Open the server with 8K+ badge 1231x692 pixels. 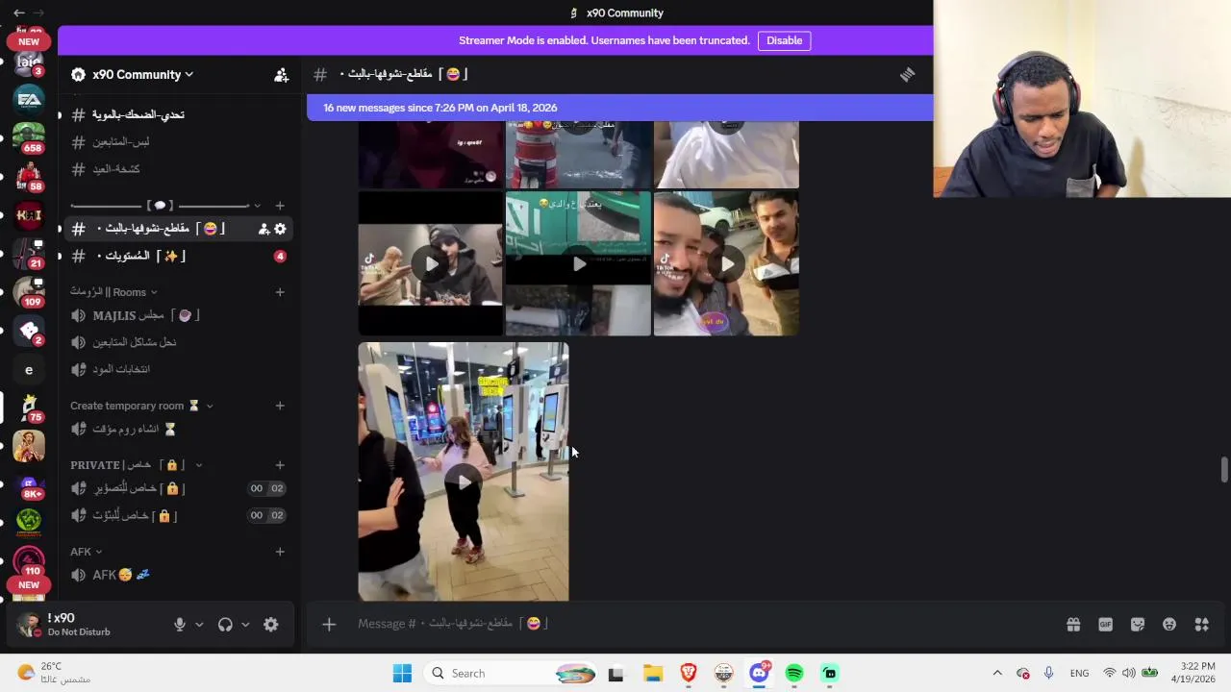tap(29, 485)
